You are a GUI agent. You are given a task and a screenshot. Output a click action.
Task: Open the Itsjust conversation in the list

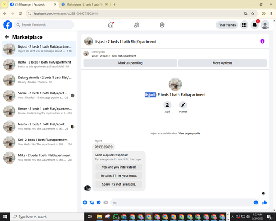tap(39, 49)
